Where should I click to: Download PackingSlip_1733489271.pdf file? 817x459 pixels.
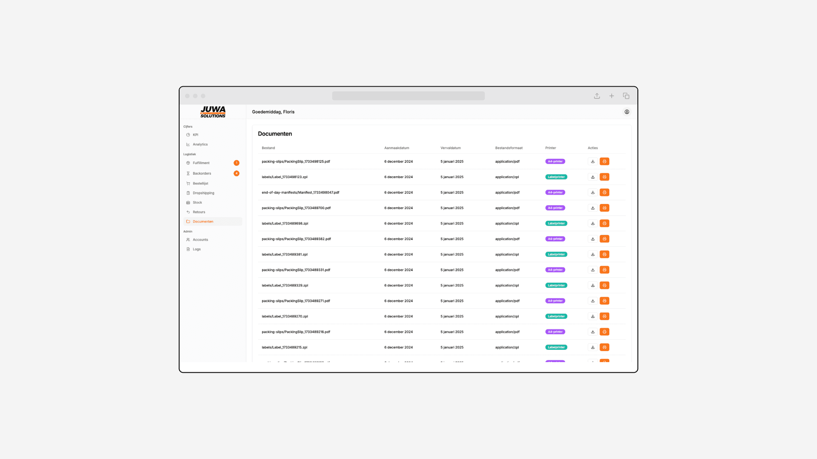click(592, 301)
